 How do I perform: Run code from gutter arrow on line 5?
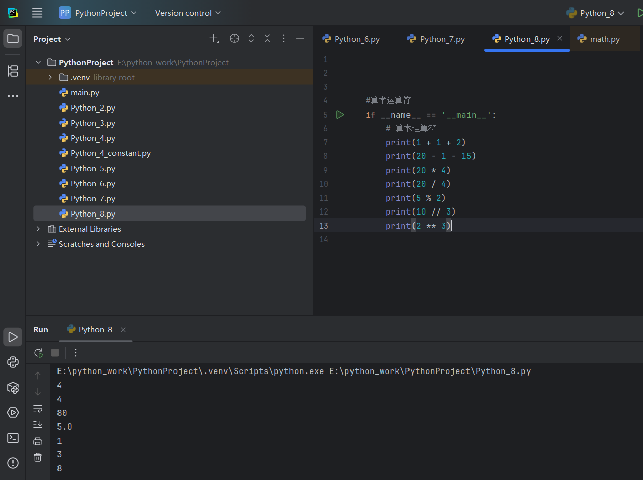340,115
